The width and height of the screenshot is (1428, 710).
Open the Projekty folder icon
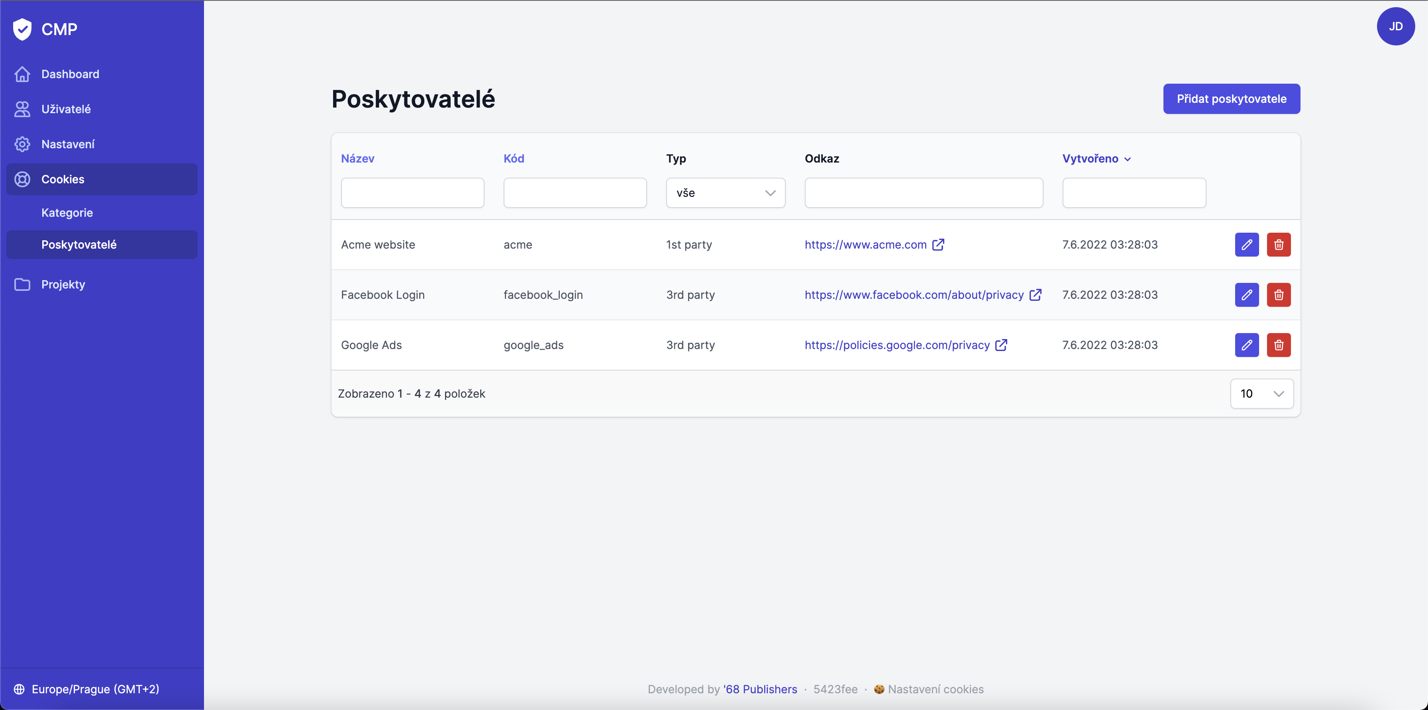click(x=22, y=284)
